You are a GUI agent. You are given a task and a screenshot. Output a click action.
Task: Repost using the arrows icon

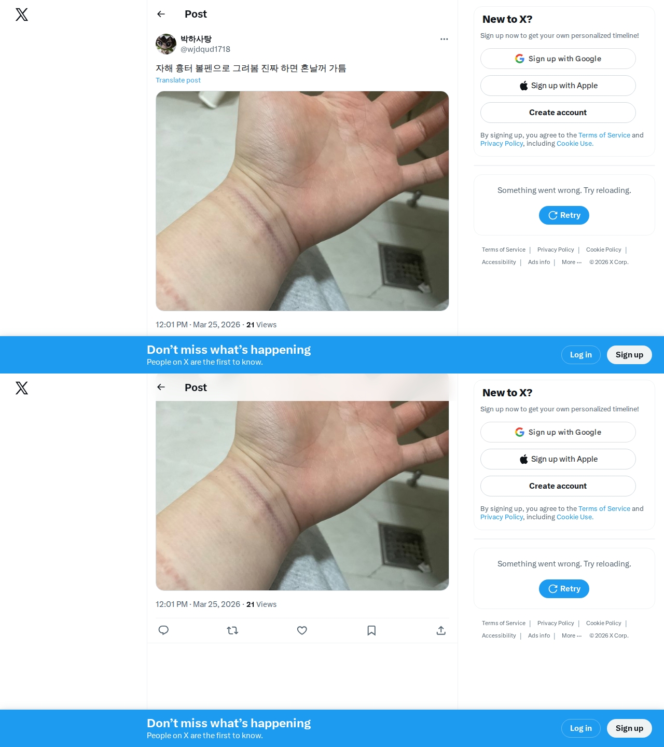[x=232, y=630]
